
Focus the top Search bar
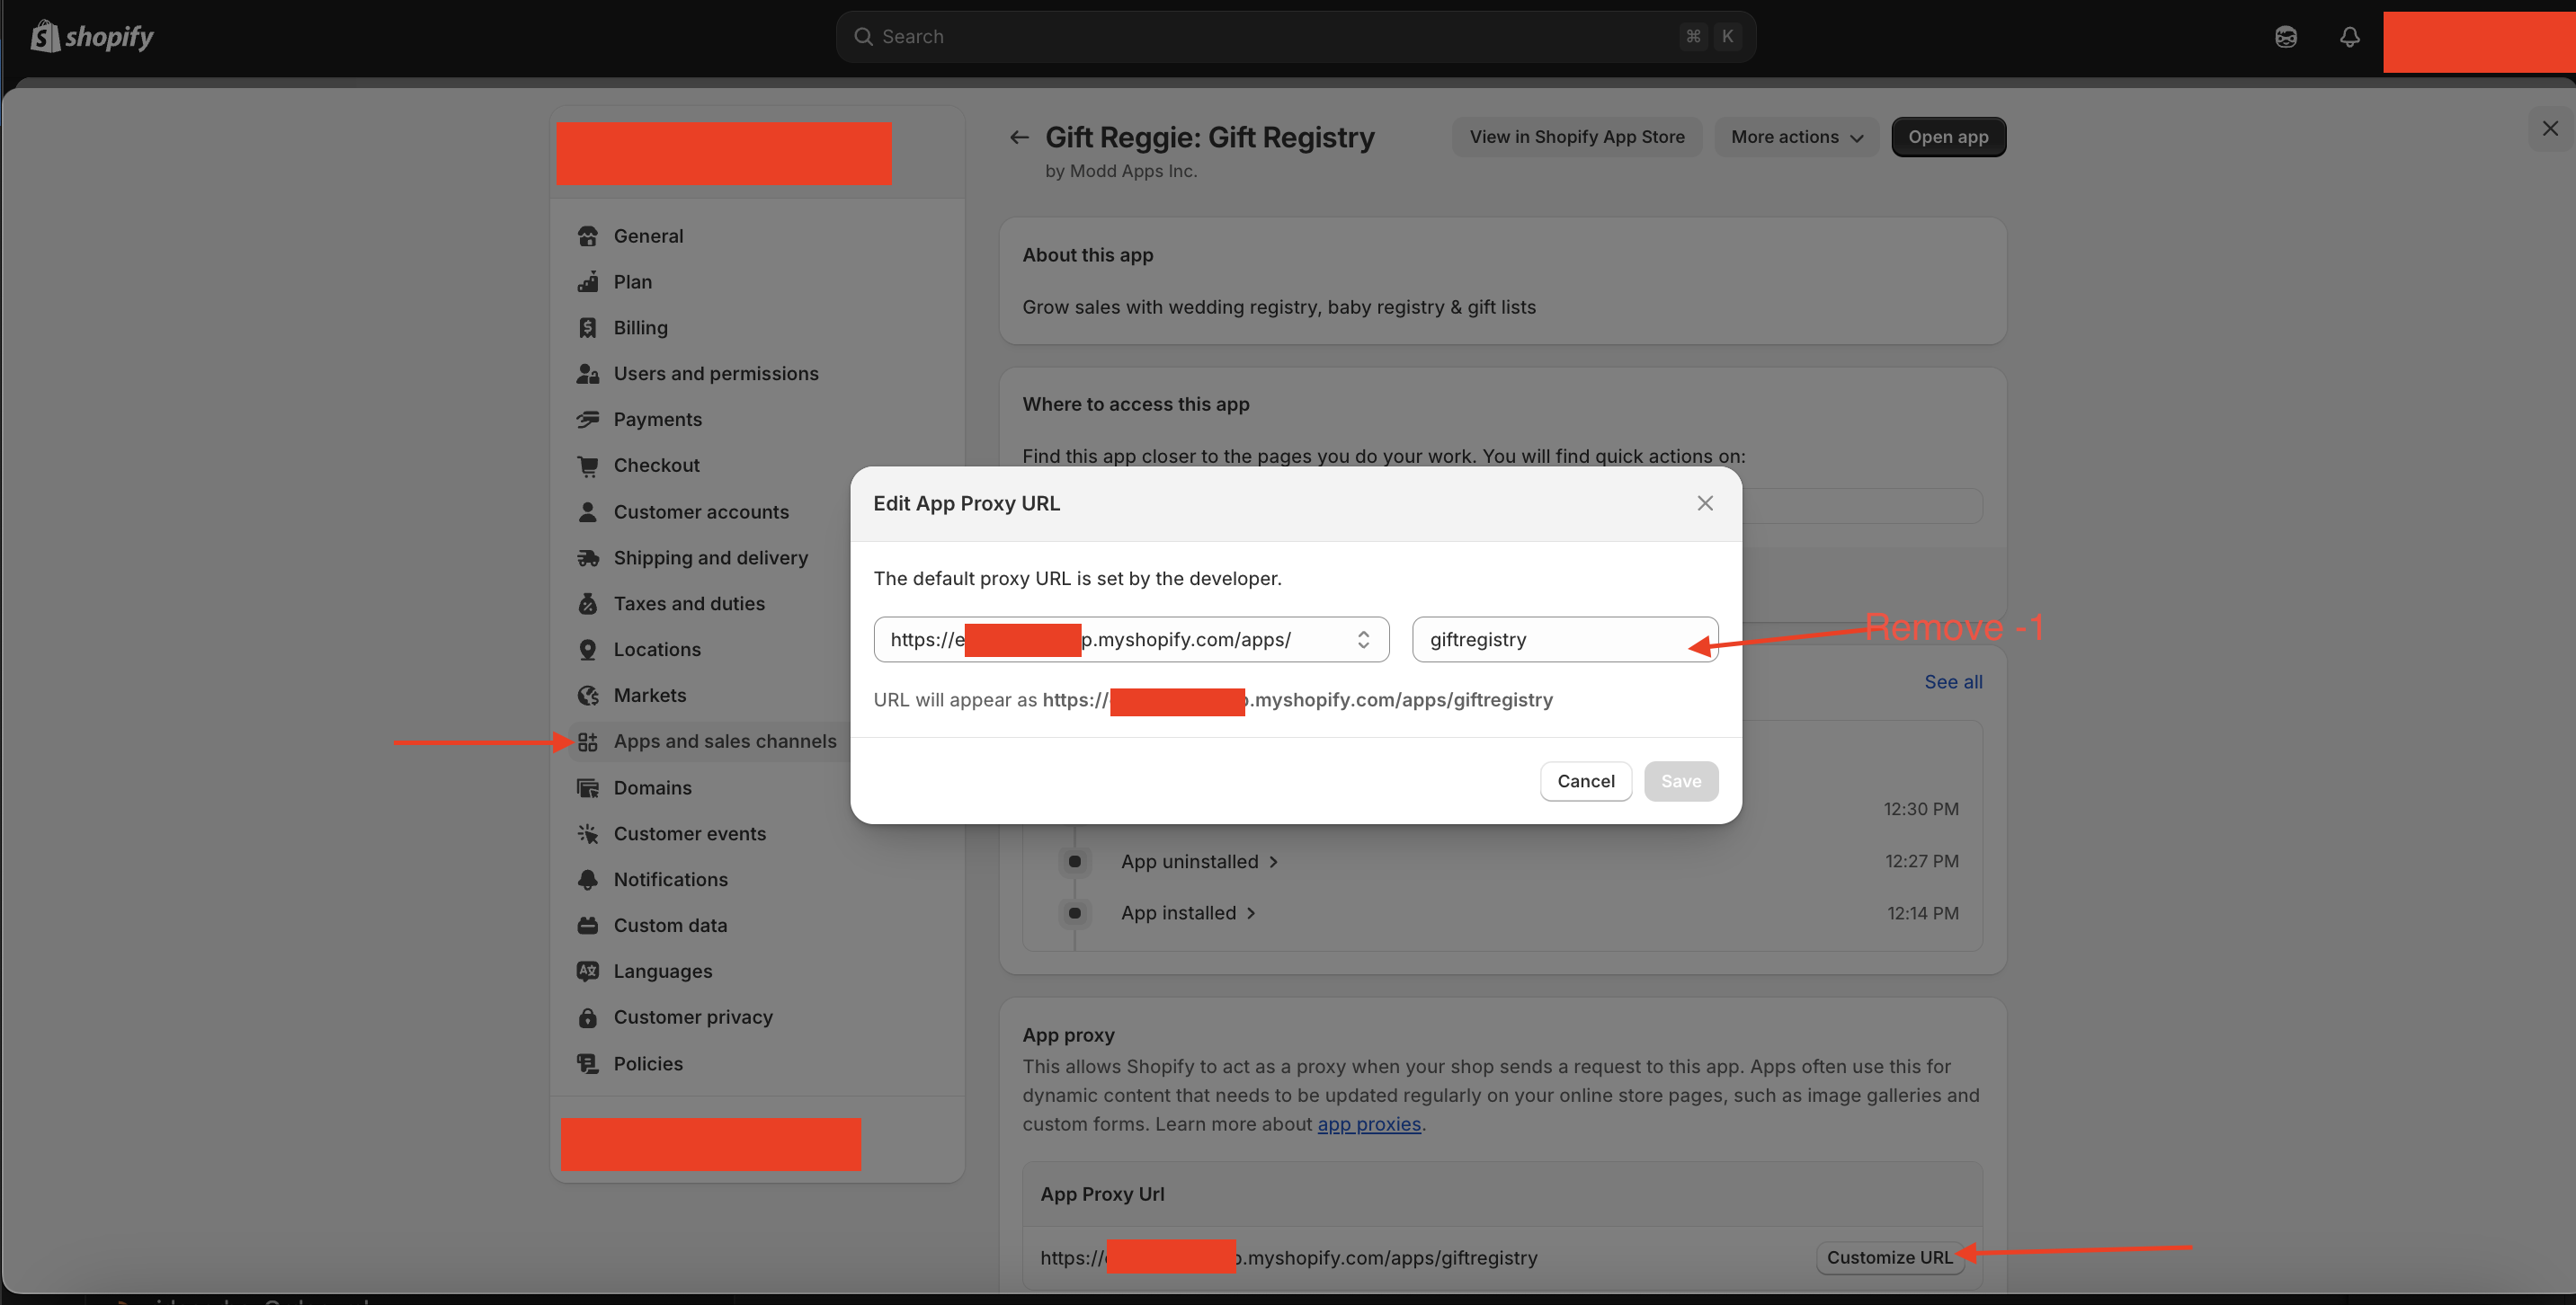1295,37
